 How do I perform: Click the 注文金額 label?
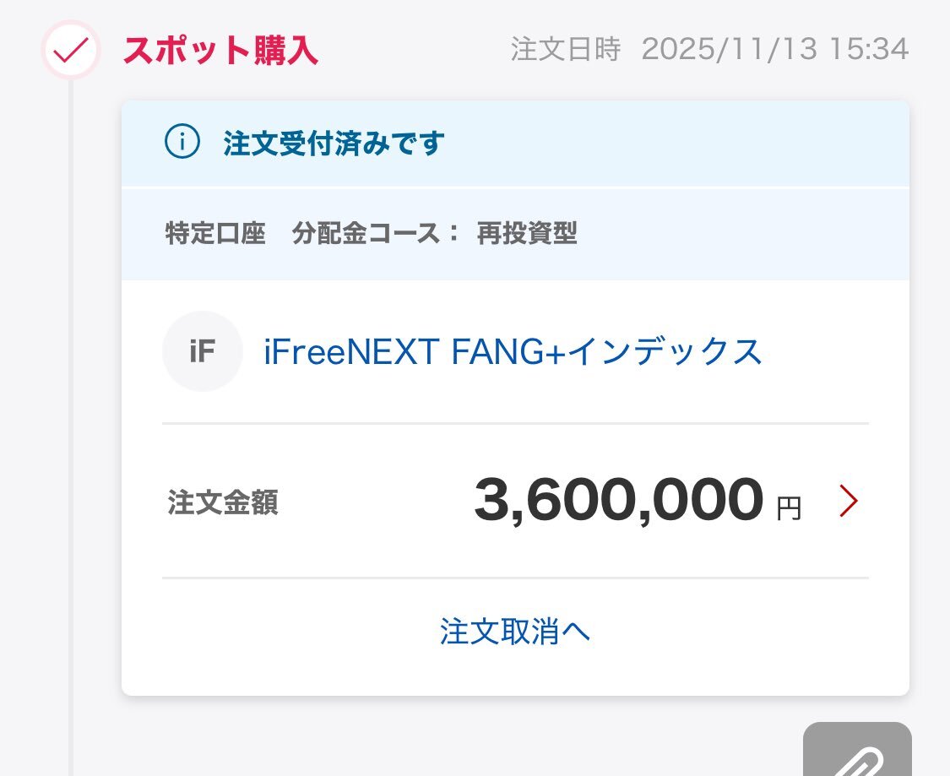223,502
